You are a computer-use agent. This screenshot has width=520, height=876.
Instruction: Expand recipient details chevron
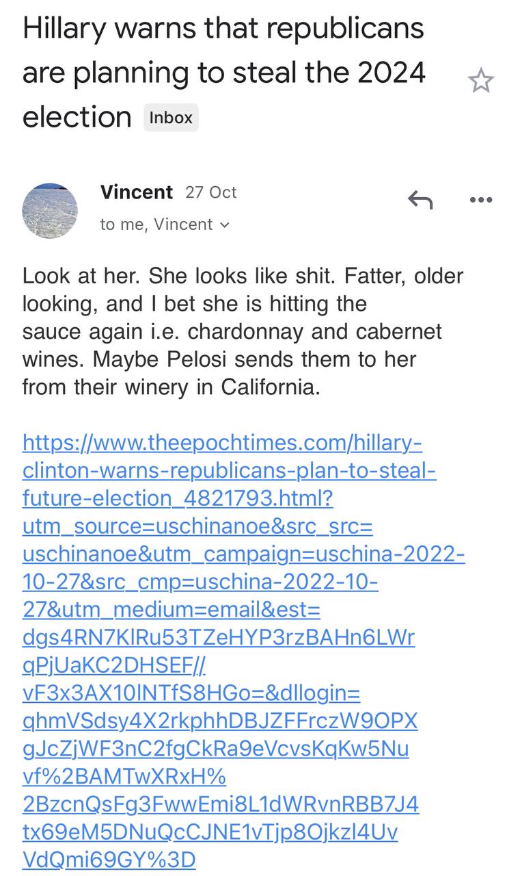[x=224, y=225]
